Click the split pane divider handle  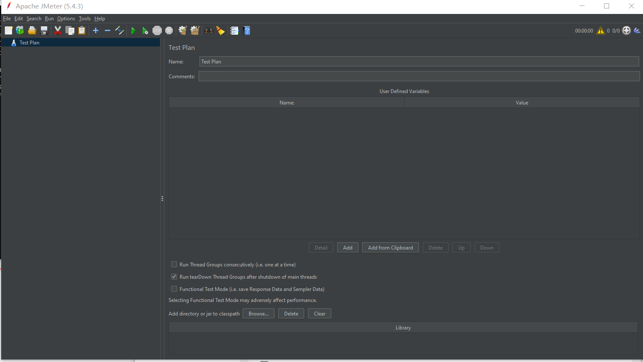point(162,198)
